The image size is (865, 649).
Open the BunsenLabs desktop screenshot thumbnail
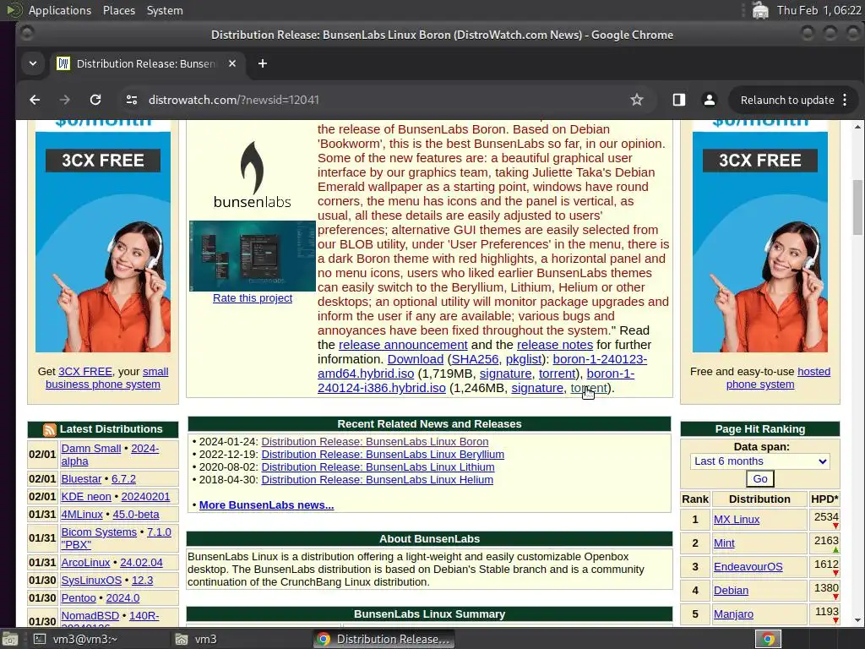(x=252, y=255)
